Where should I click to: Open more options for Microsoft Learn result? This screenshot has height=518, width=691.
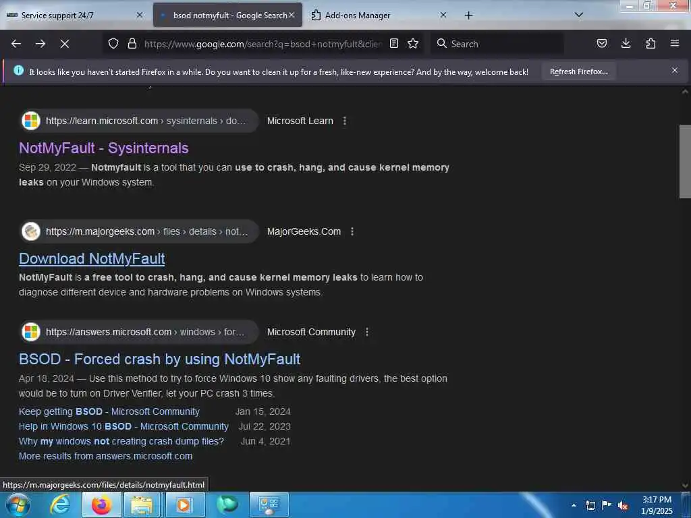pyautogui.click(x=345, y=121)
